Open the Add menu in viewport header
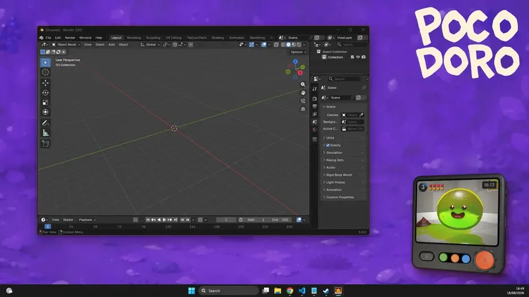 click(x=111, y=44)
